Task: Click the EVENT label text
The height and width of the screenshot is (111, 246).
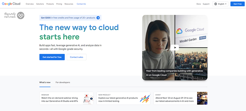Action: 158,95
